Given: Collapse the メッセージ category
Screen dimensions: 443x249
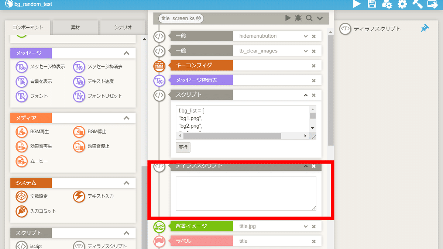Looking at the screenshot, I should coord(127,53).
